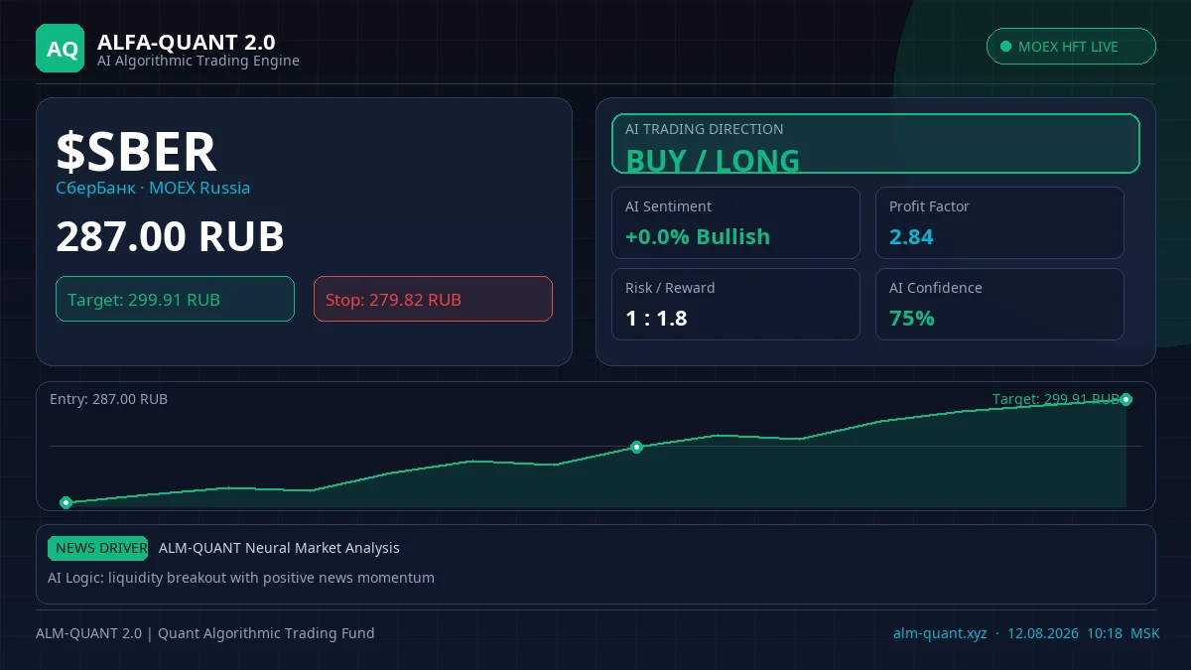Click the Target: 299.91 RUB box
Viewport: 1191px width, 670px height.
point(175,299)
